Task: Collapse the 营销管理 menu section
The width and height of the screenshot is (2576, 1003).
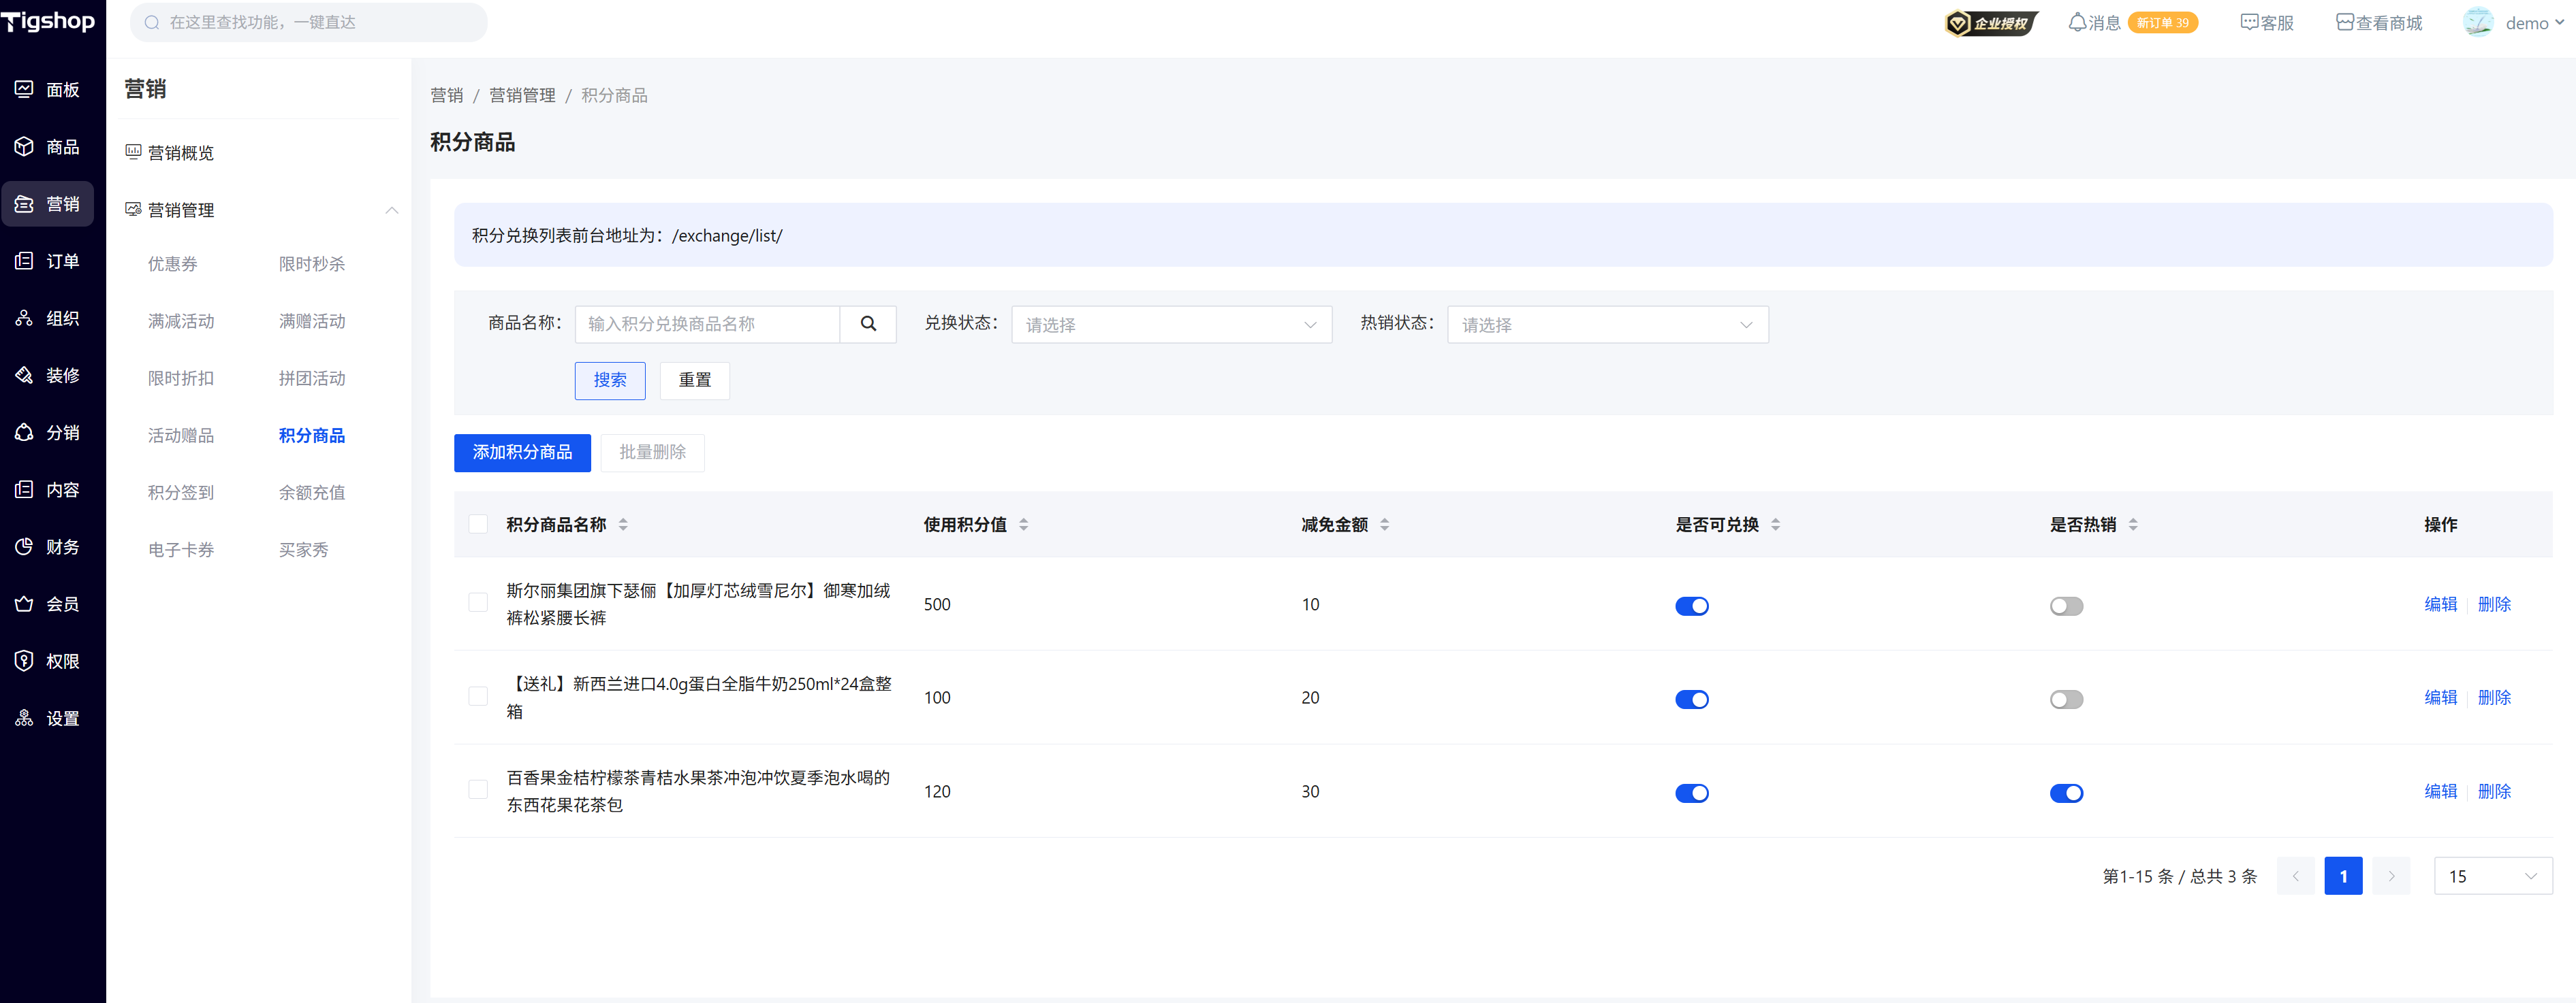Action: pos(391,210)
